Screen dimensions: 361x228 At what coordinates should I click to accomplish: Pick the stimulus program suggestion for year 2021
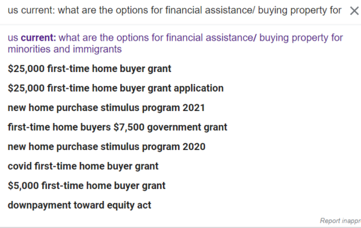106,107
